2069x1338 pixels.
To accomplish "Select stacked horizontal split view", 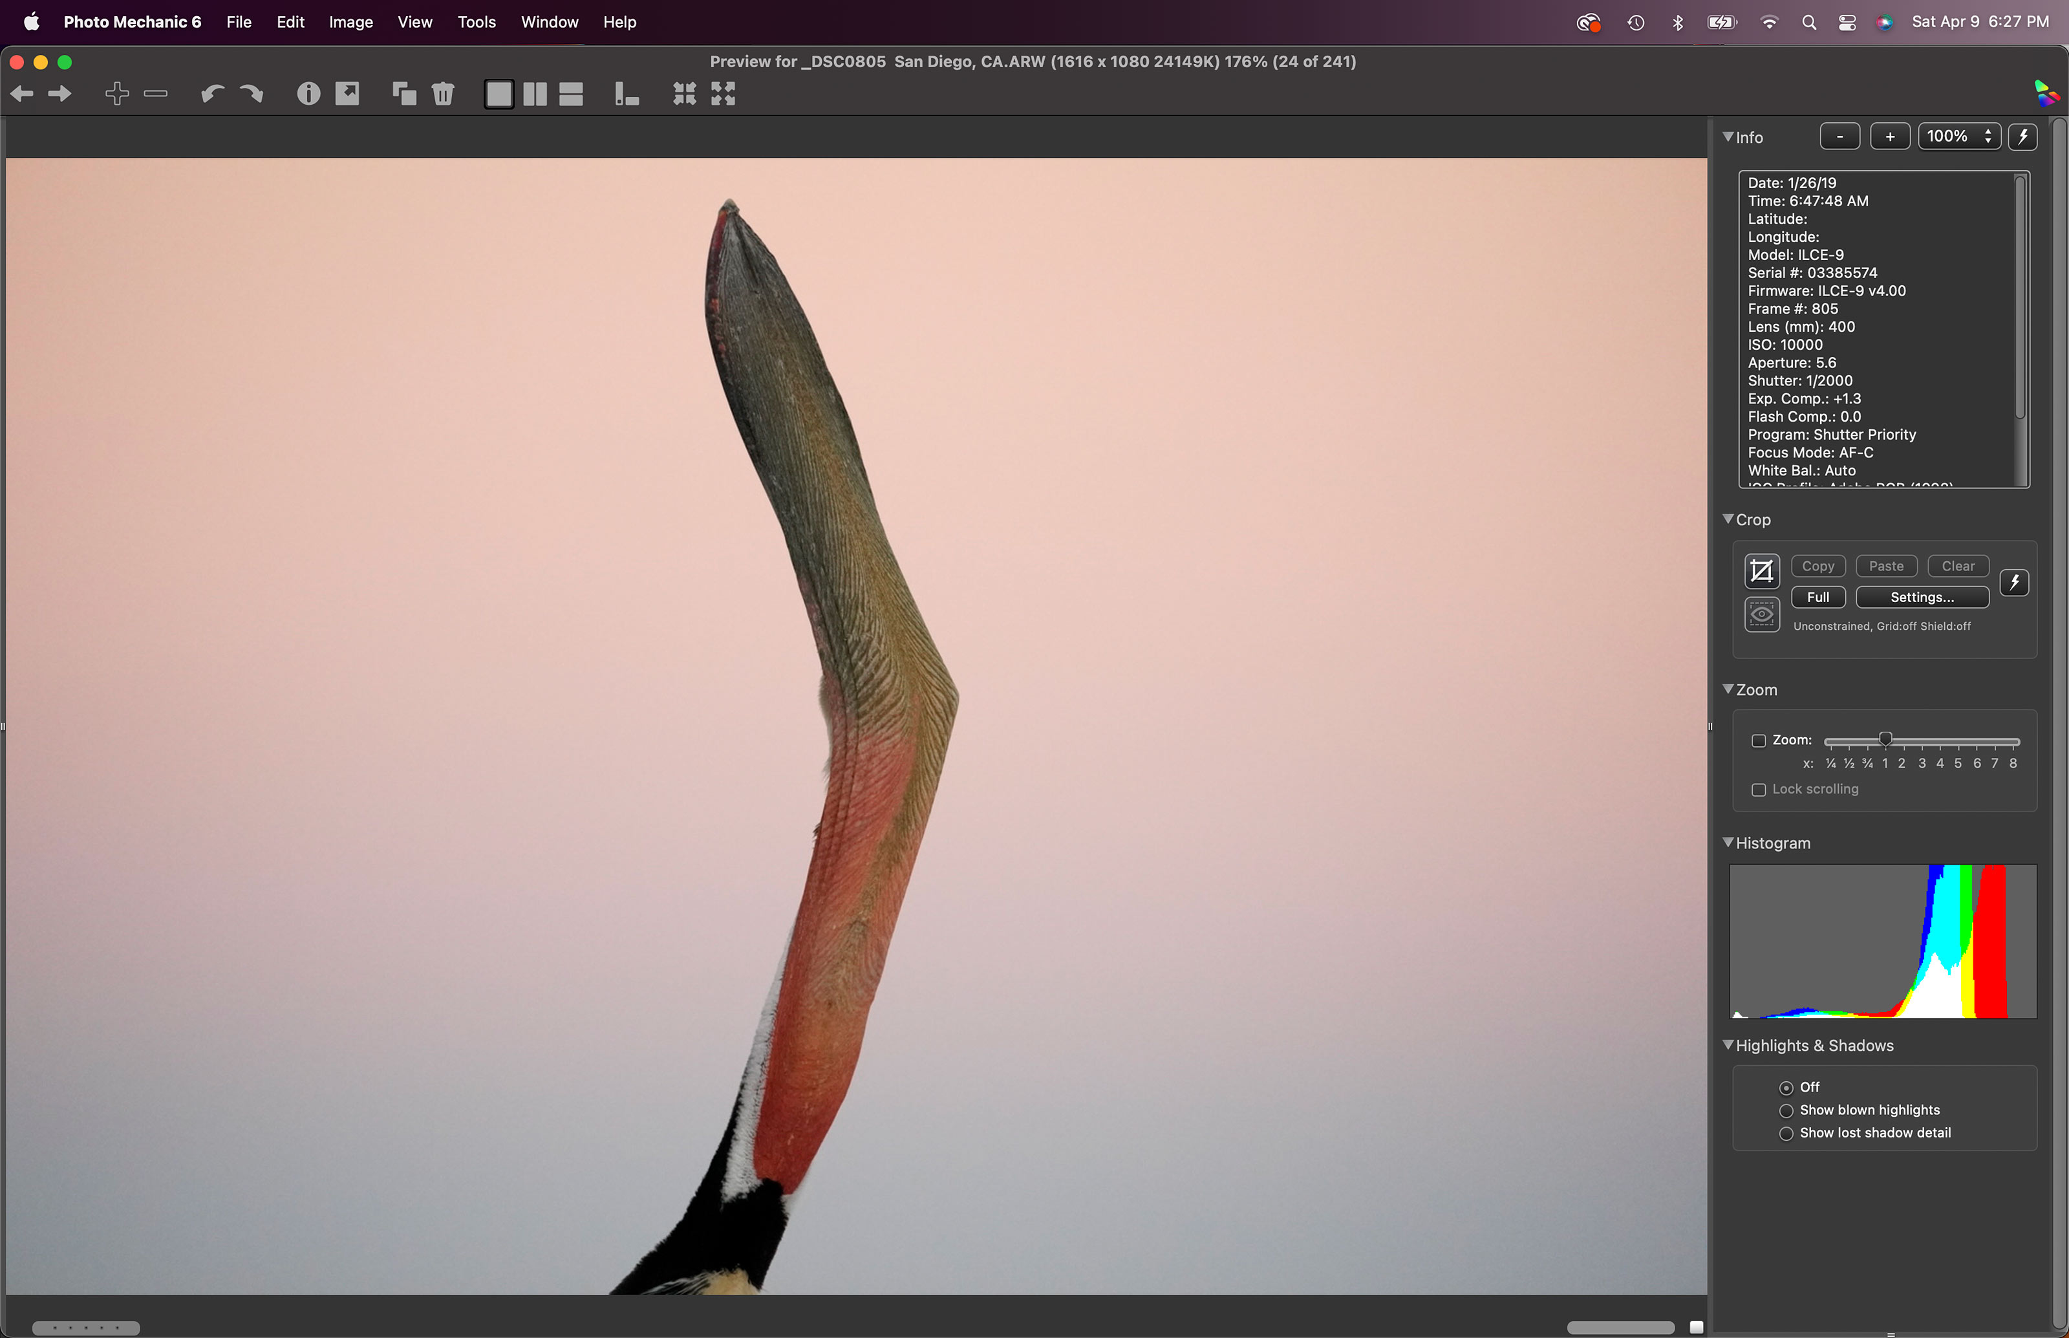I will [571, 94].
